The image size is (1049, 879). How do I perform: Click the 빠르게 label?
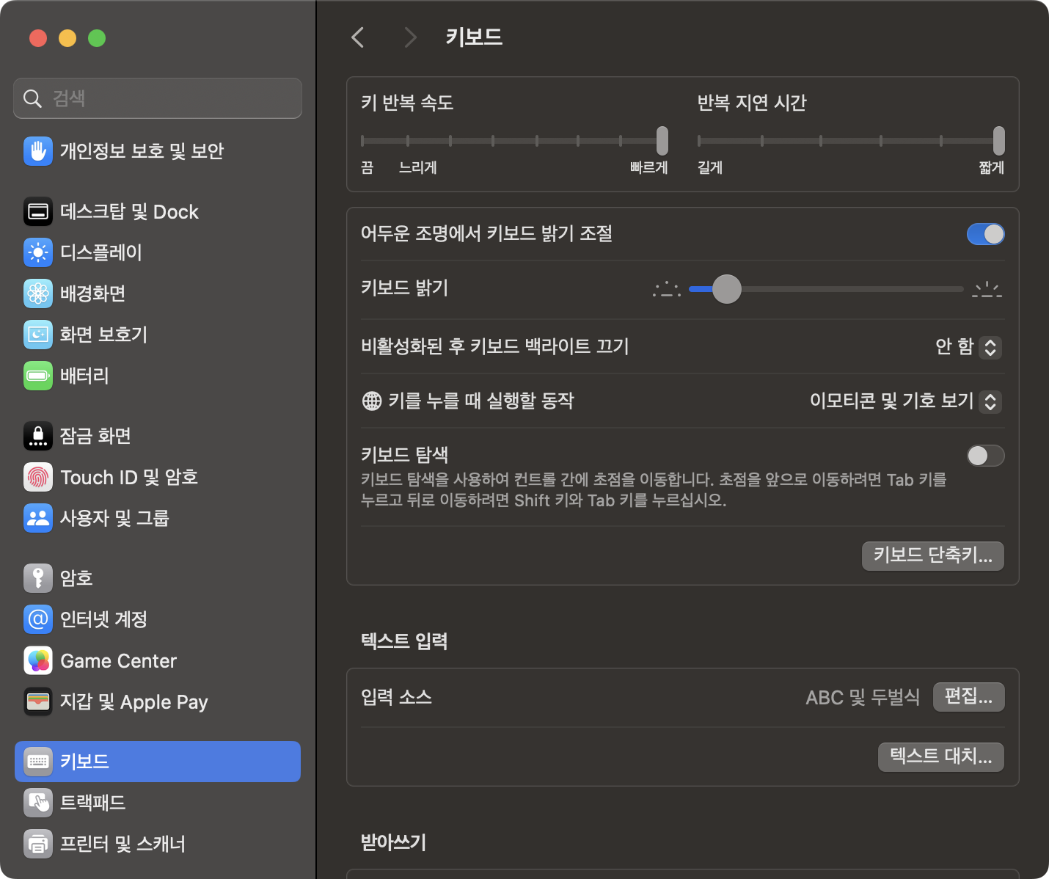click(648, 167)
